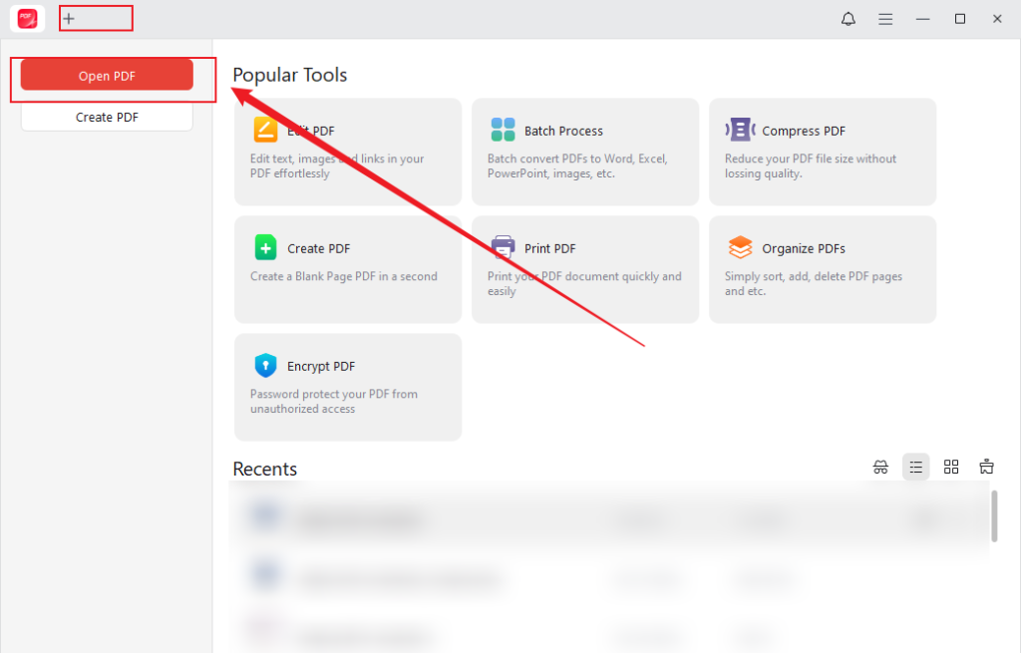
Task: Open the Batch Process tool icon
Action: [502, 129]
